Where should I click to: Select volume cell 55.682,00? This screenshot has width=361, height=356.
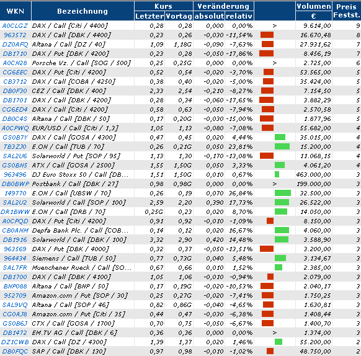pos(316,128)
